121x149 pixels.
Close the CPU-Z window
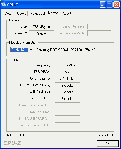[x=116, y=4]
